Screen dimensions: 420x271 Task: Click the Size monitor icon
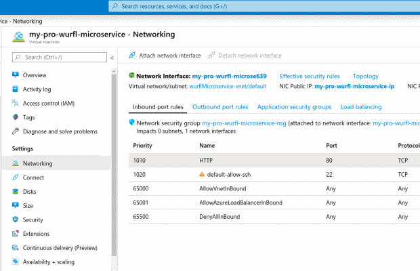click(16, 205)
